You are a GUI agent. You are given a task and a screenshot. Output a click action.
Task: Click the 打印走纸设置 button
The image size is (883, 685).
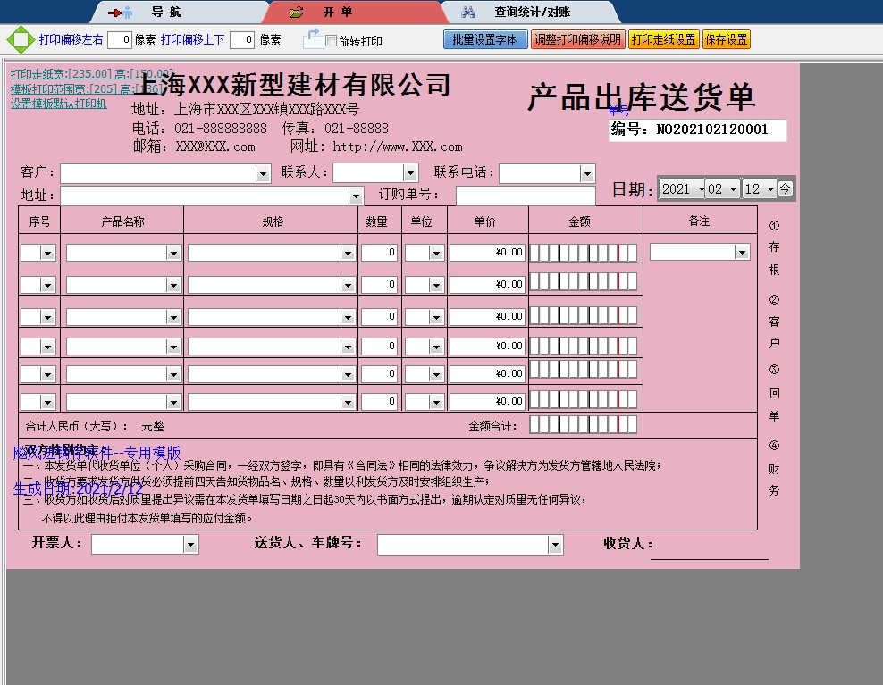(x=663, y=40)
